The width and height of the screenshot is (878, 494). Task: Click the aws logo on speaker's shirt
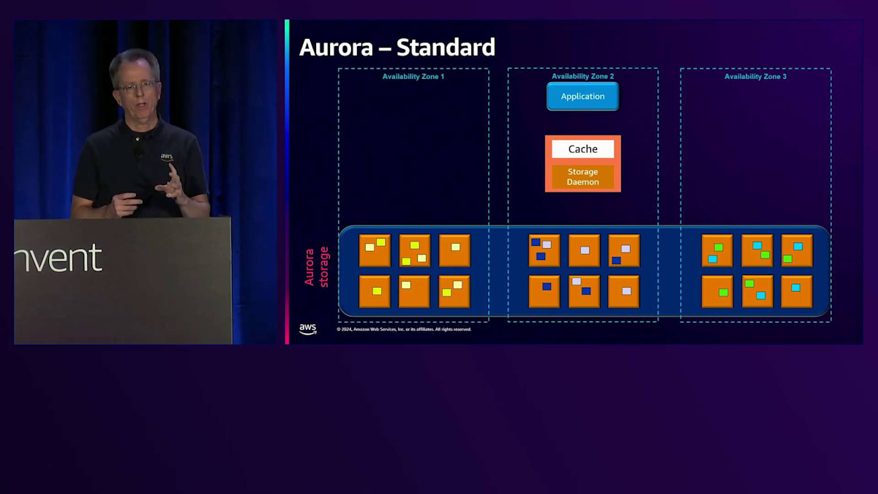pyautogui.click(x=167, y=157)
